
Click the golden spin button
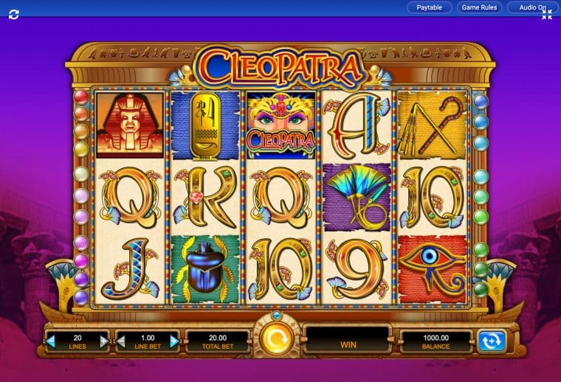click(277, 338)
